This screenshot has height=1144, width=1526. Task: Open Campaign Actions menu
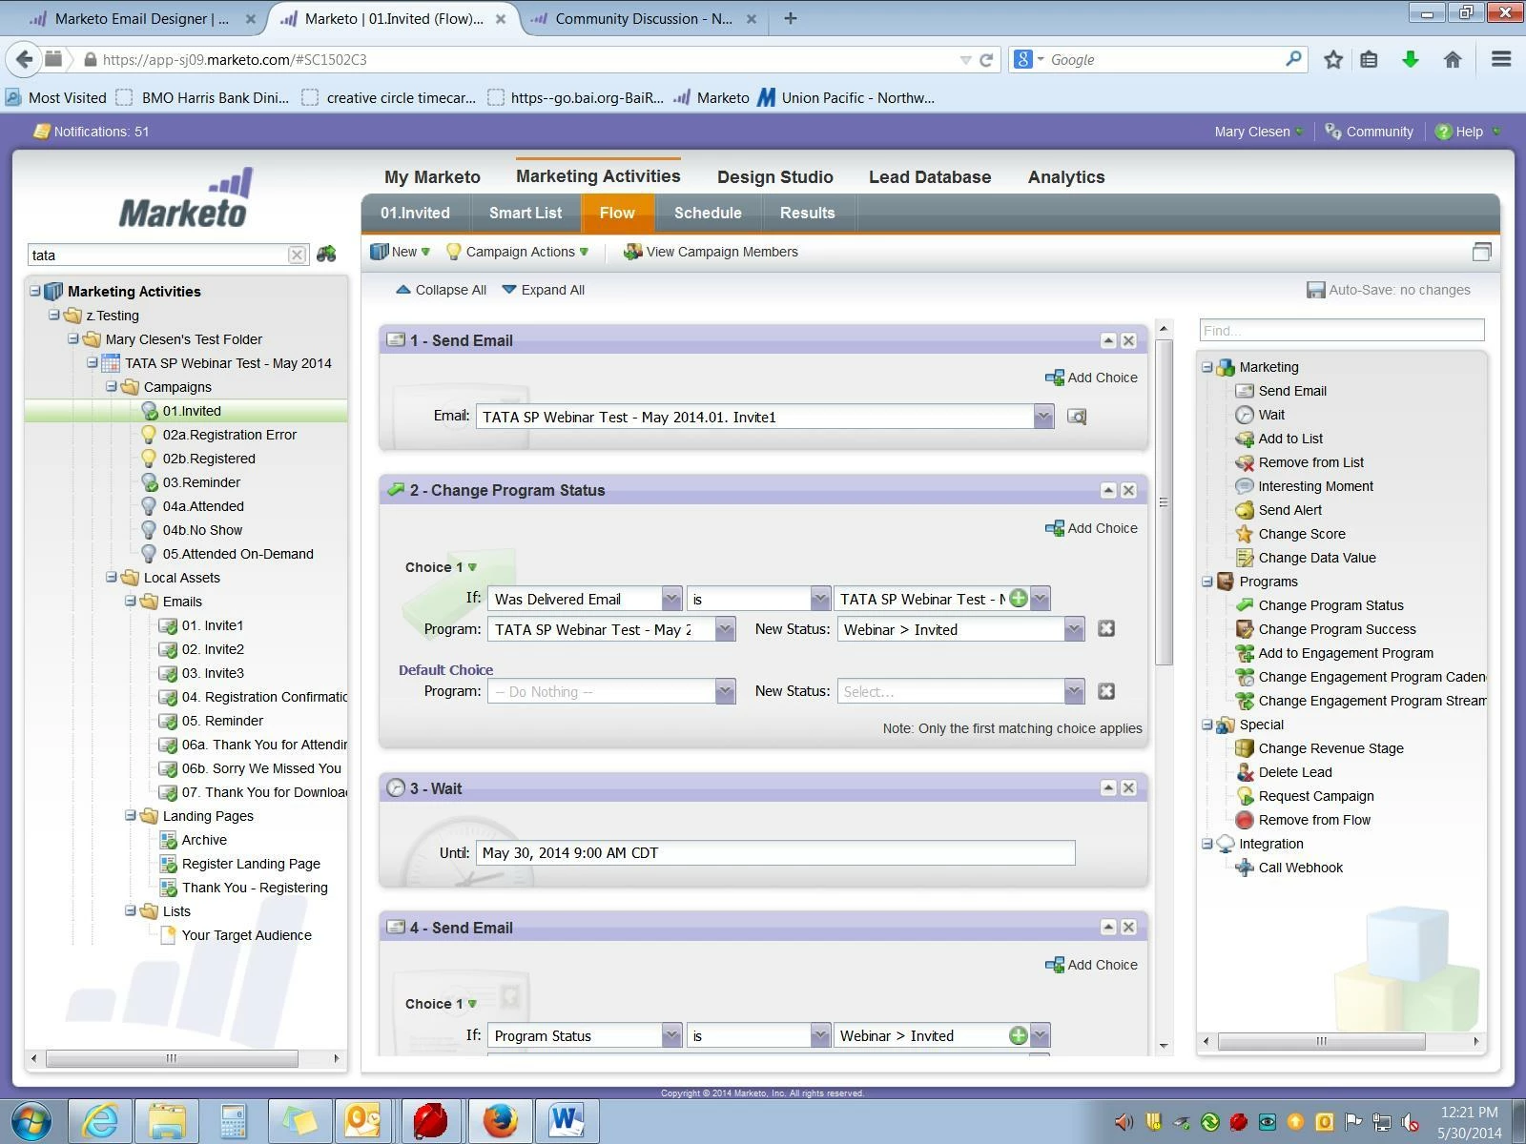[518, 252]
